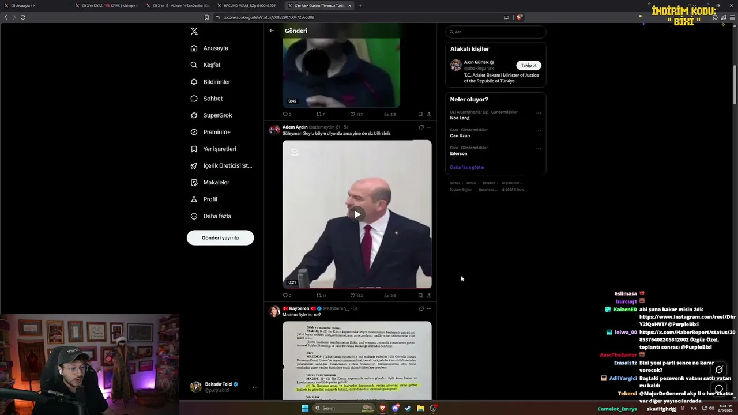
Task: Open a new browser tab
Action: 360,6
